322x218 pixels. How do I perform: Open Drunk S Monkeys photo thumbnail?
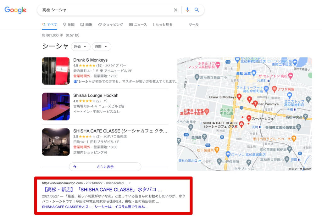click(56, 71)
